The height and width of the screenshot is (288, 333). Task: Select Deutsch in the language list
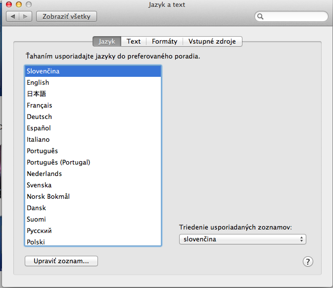pos(93,116)
